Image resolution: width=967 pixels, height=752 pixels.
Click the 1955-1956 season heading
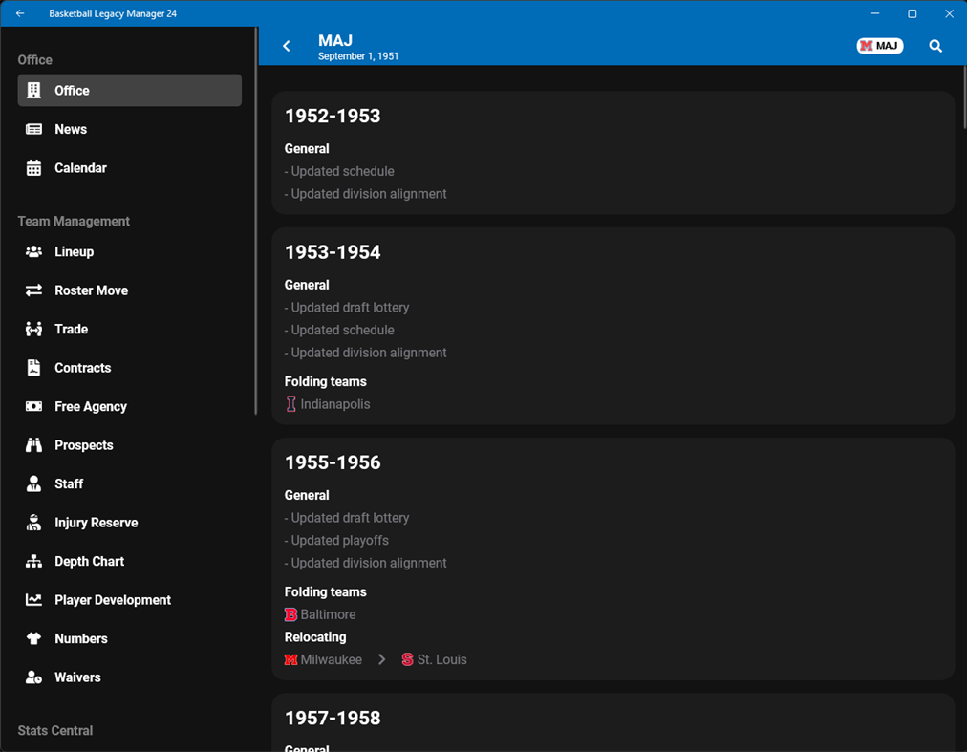333,462
